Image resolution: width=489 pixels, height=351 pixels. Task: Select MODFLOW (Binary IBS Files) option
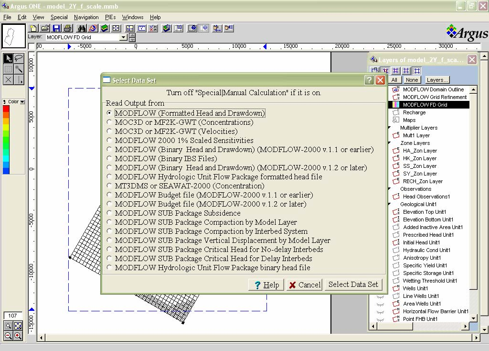coord(109,158)
